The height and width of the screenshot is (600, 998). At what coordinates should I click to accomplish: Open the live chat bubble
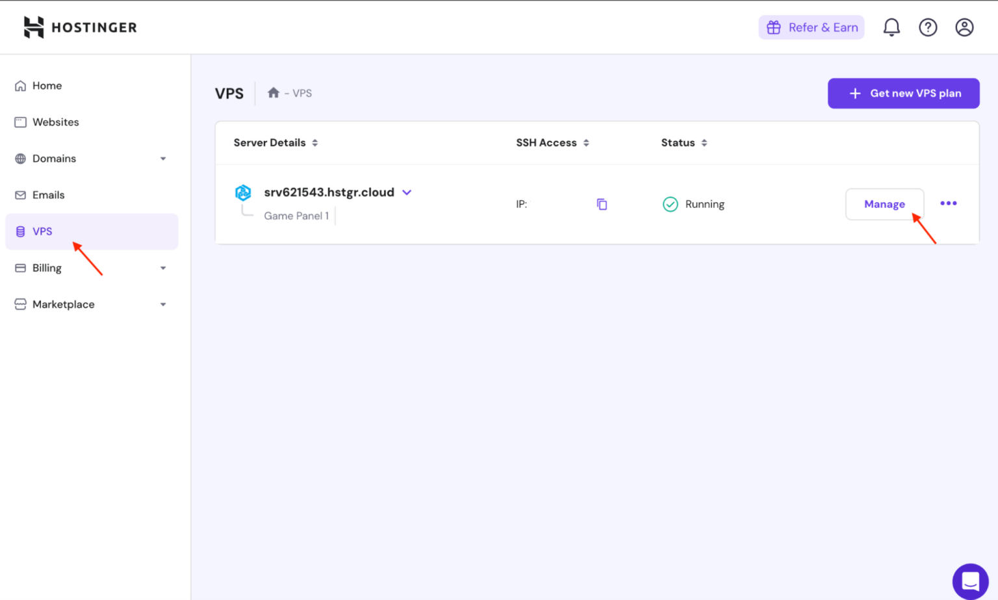969,581
